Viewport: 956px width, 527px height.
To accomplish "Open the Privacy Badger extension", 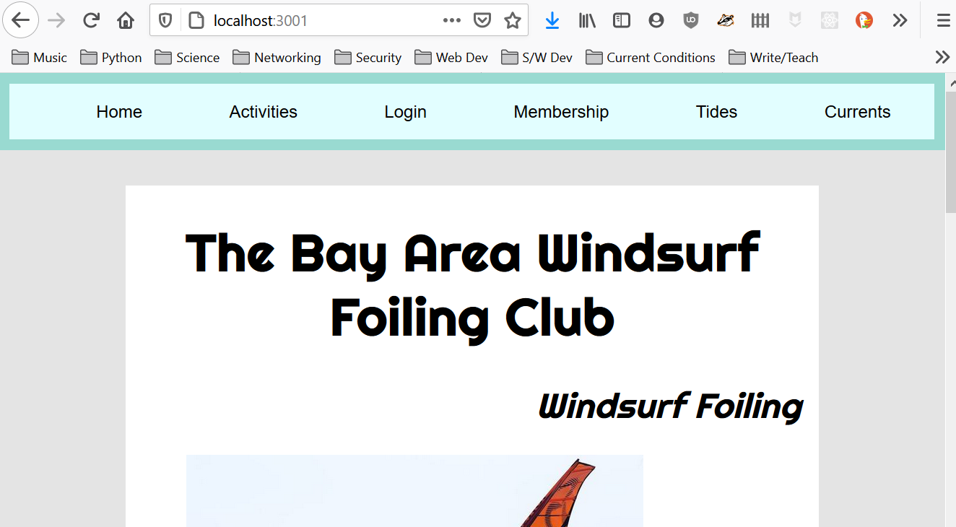I will click(726, 20).
